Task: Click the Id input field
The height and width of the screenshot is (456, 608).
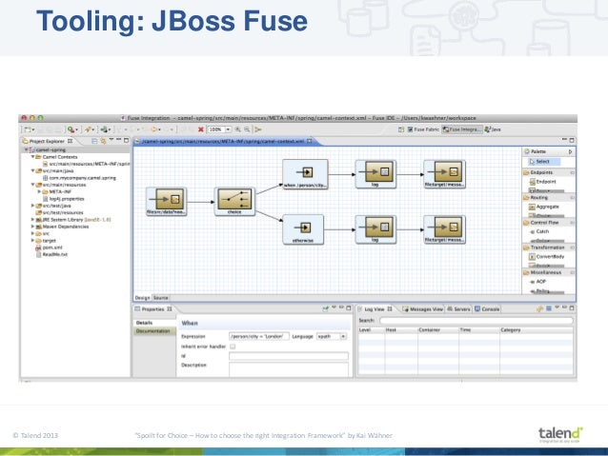Action: tap(289, 356)
